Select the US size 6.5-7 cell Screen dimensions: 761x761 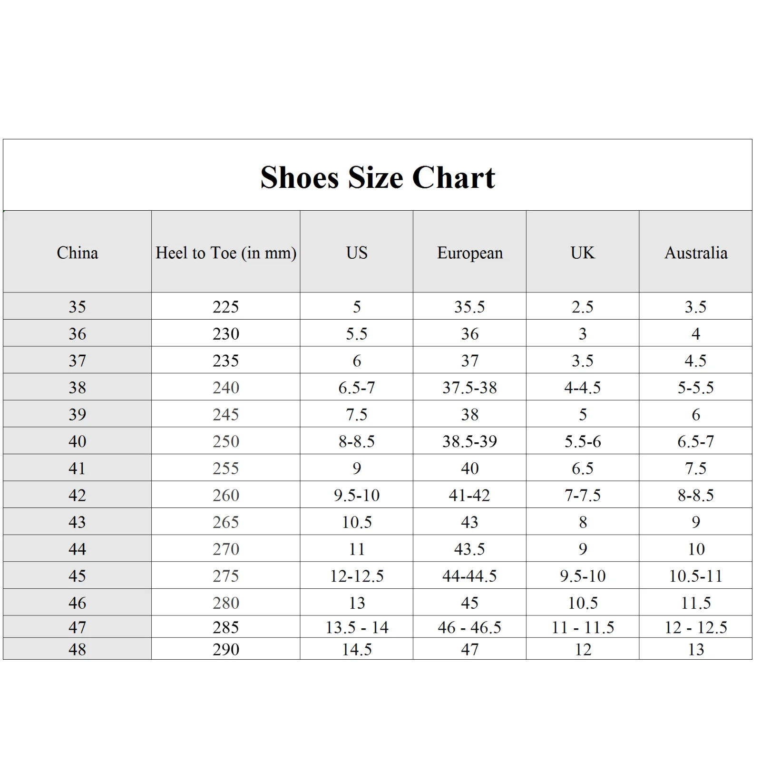[x=357, y=388]
